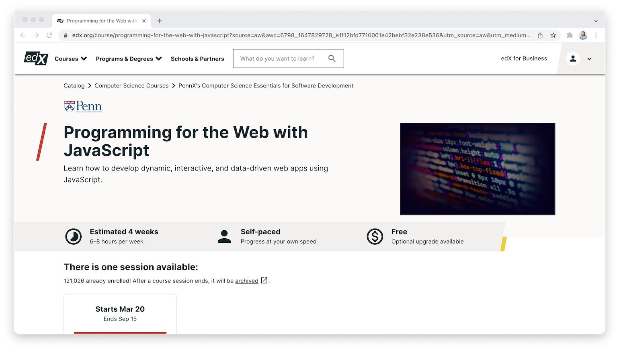Click inside the What do you want to learn search field

pyautogui.click(x=281, y=59)
